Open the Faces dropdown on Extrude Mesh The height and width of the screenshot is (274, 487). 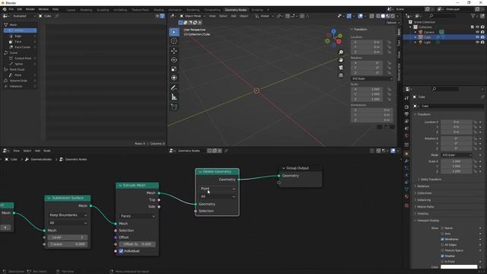(137, 216)
